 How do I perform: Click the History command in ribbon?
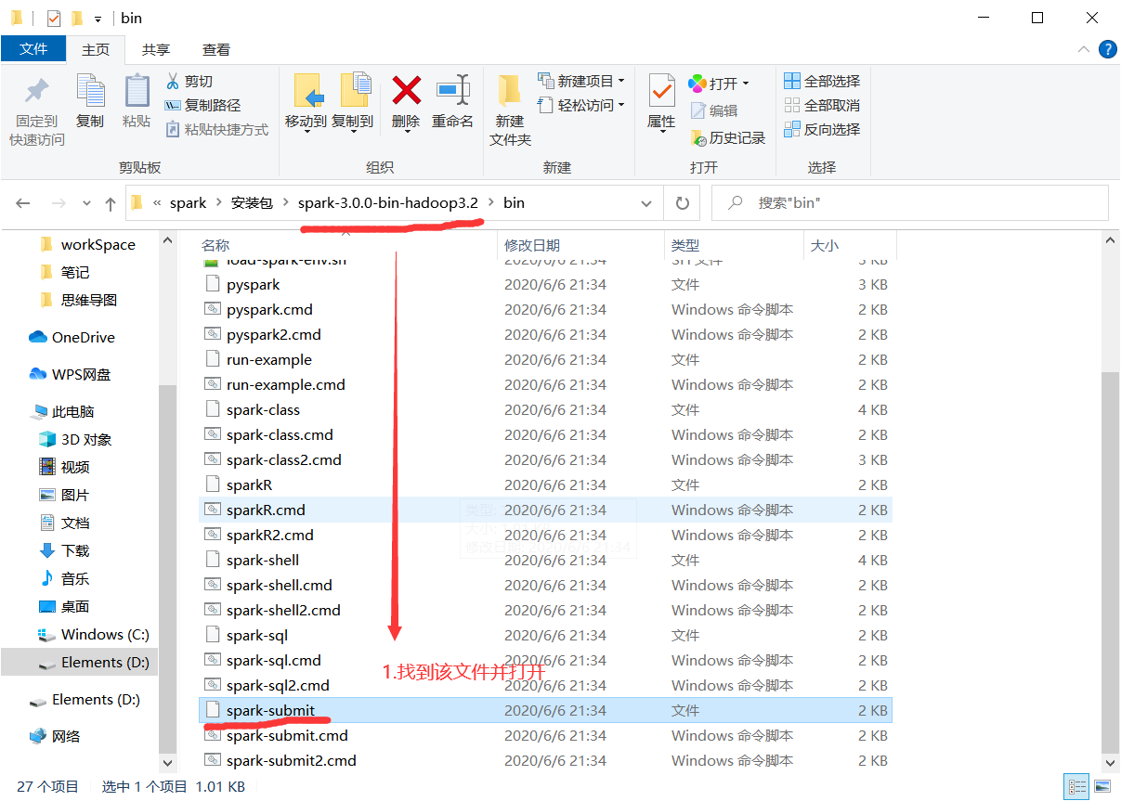(x=727, y=137)
